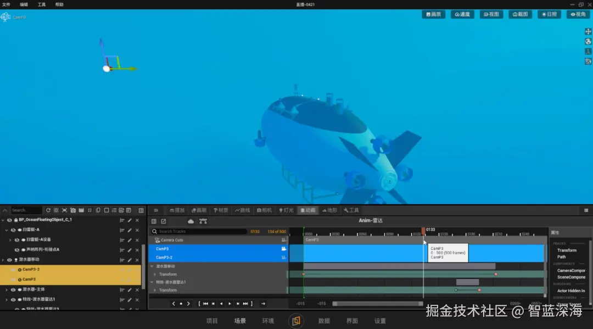Image resolution: width=593 pixels, height=329 pixels.
Task: Click the axis icon on the viewport's right edge
Action: pos(588,51)
